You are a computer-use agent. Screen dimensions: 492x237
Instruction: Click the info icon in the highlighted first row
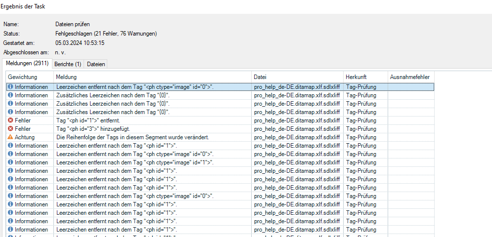[x=10, y=87]
